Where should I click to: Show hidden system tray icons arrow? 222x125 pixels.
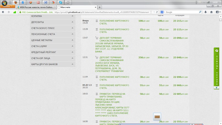point(204,2)
